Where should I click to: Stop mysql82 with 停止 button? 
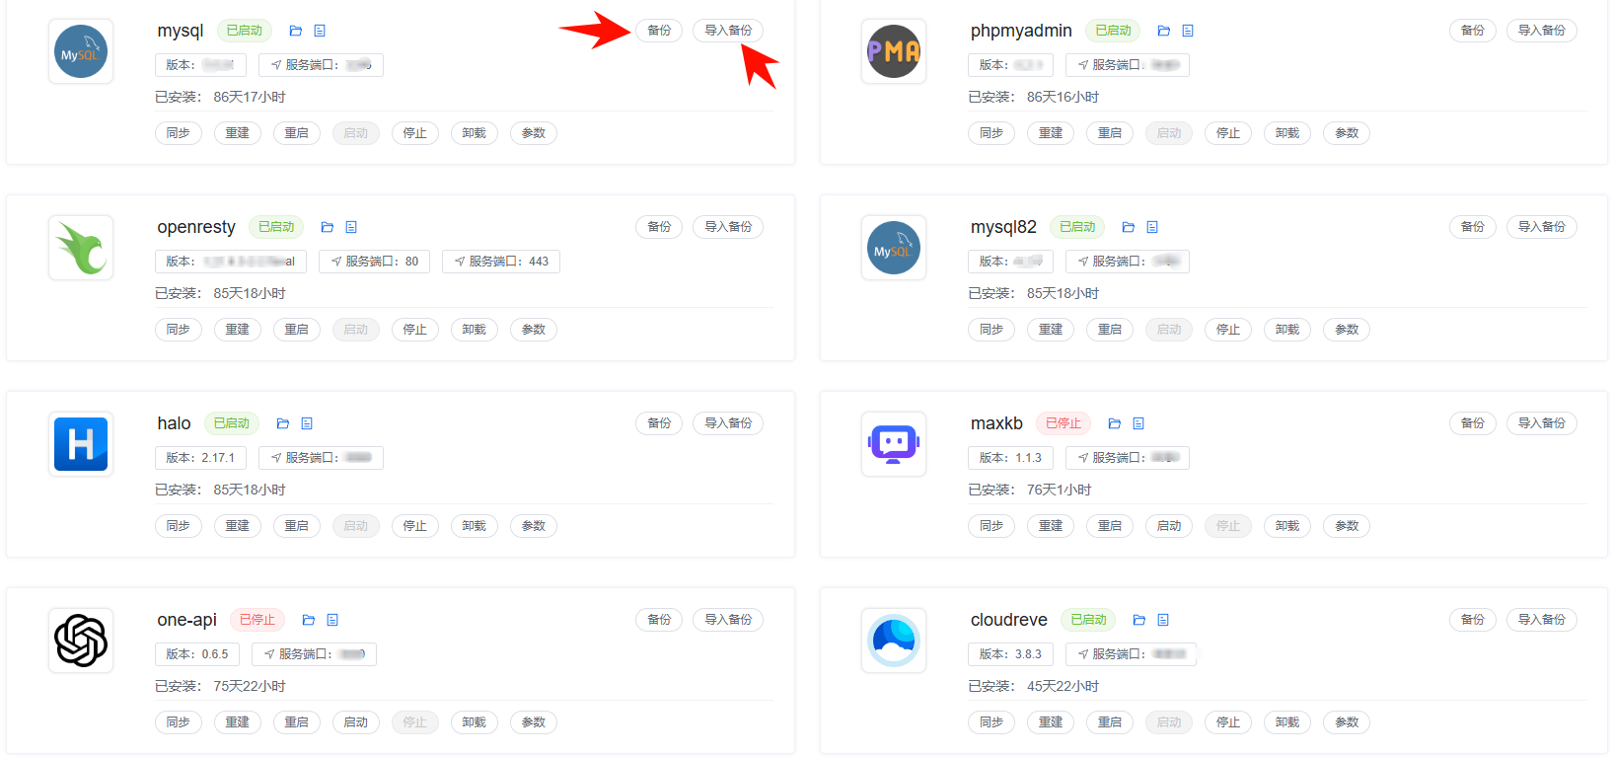click(x=1228, y=330)
